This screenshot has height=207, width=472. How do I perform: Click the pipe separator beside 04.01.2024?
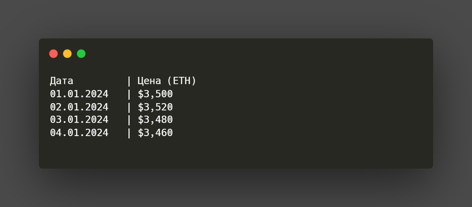tap(129, 133)
